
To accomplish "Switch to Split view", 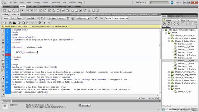I will coord(12,18).
